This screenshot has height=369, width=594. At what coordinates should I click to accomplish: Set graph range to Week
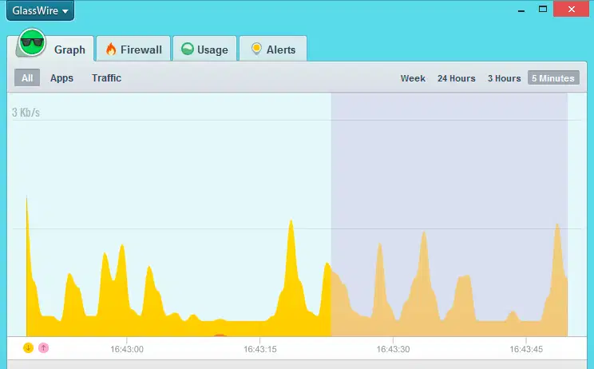tap(413, 78)
